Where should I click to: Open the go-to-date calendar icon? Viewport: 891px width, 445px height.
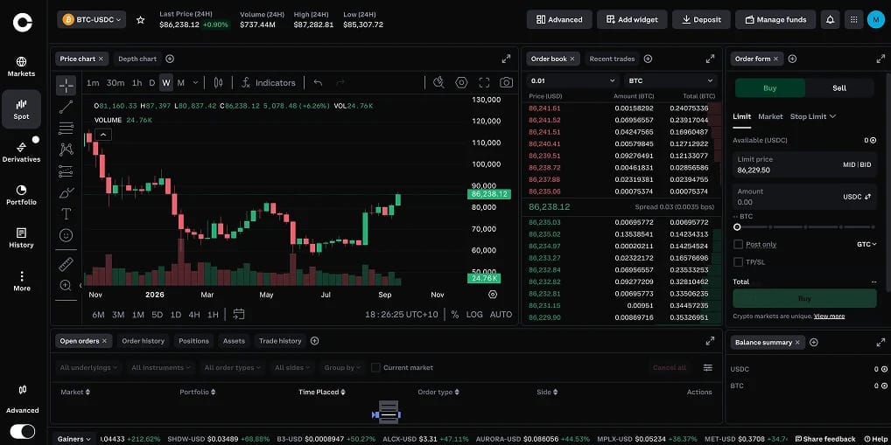pyautogui.click(x=239, y=314)
